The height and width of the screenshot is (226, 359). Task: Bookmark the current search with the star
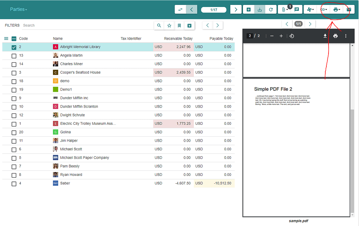pyautogui.click(x=169, y=25)
